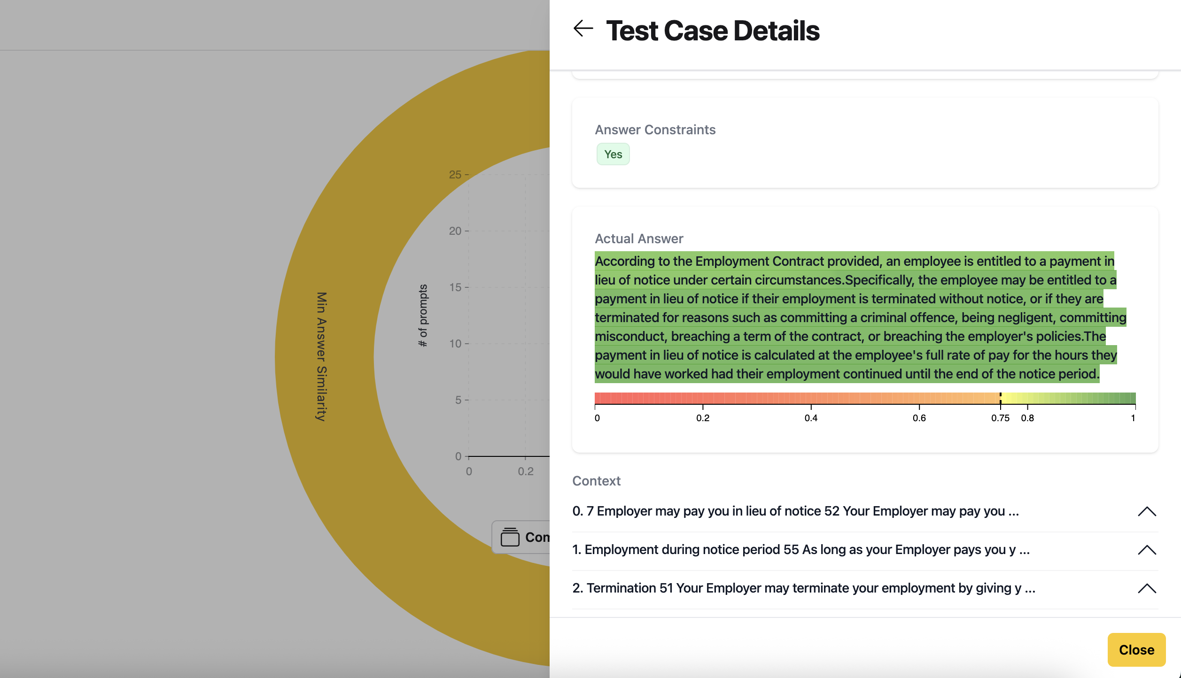The width and height of the screenshot is (1181, 678).
Task: Click the collapse arrow on the first Context snippet
Action: click(x=1147, y=511)
